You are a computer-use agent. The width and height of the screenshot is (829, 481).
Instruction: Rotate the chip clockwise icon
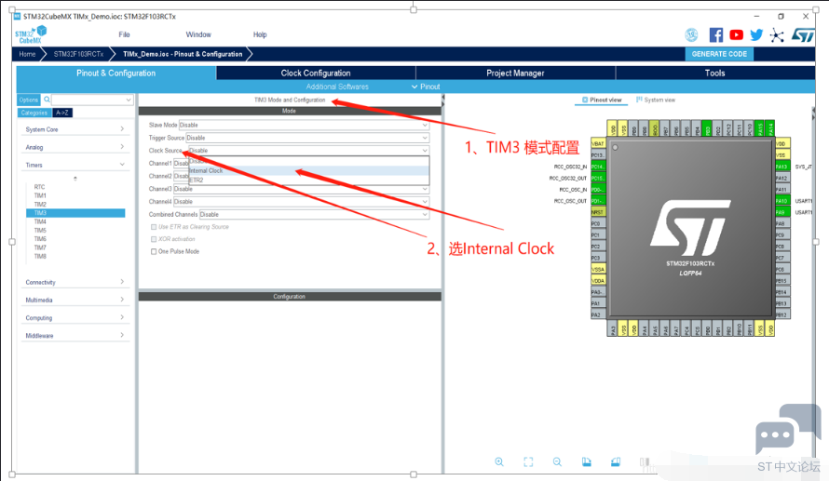586,462
